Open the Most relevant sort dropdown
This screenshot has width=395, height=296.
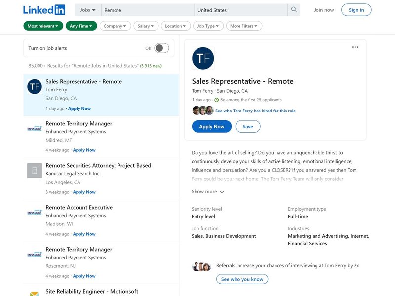click(43, 26)
